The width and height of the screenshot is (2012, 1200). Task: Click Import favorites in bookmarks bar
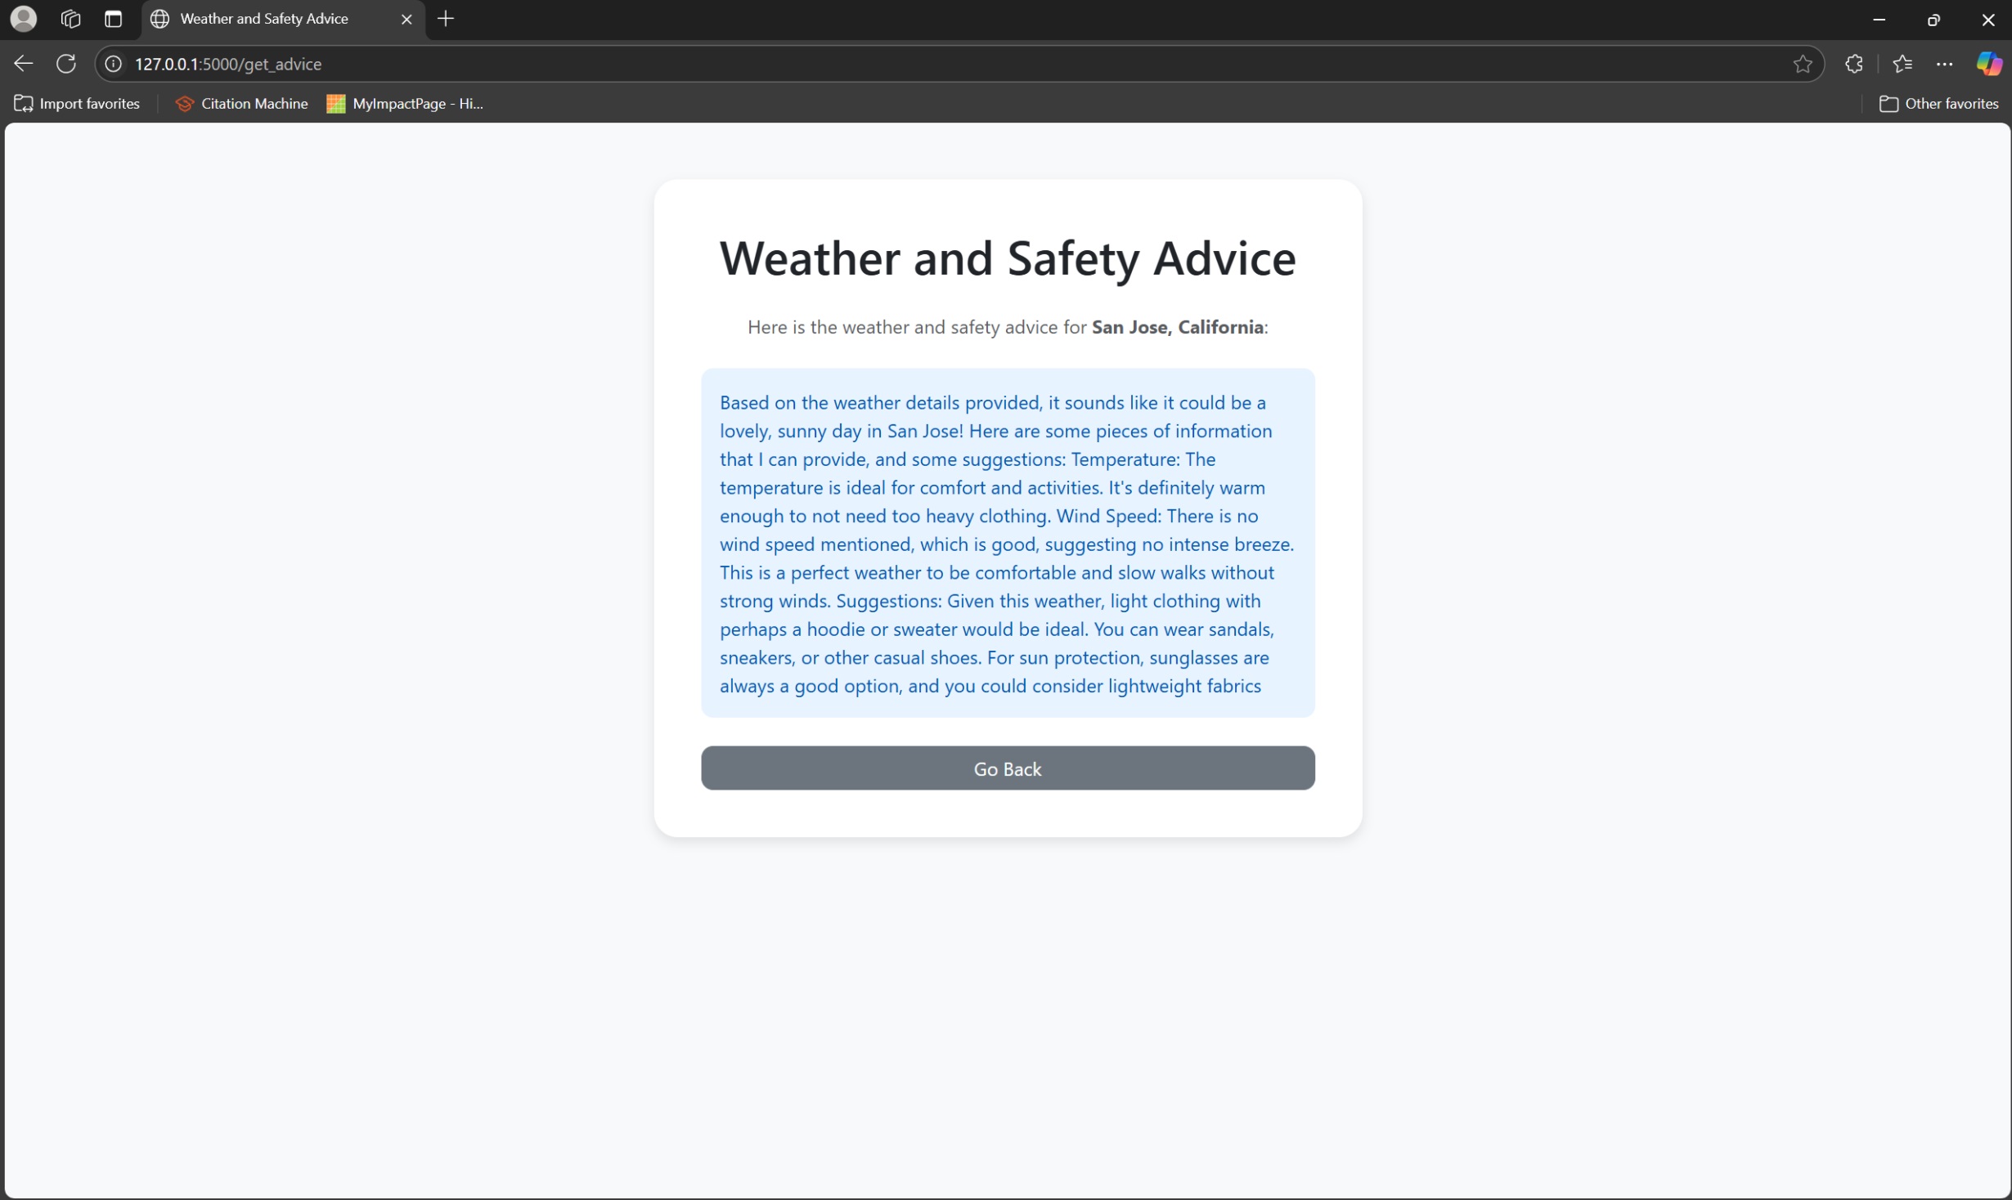pyautogui.click(x=77, y=104)
